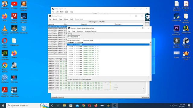This screenshot has height=108, width=193.
Task: Click the Address column header in Memory Viewer
Action: pos(51,24)
